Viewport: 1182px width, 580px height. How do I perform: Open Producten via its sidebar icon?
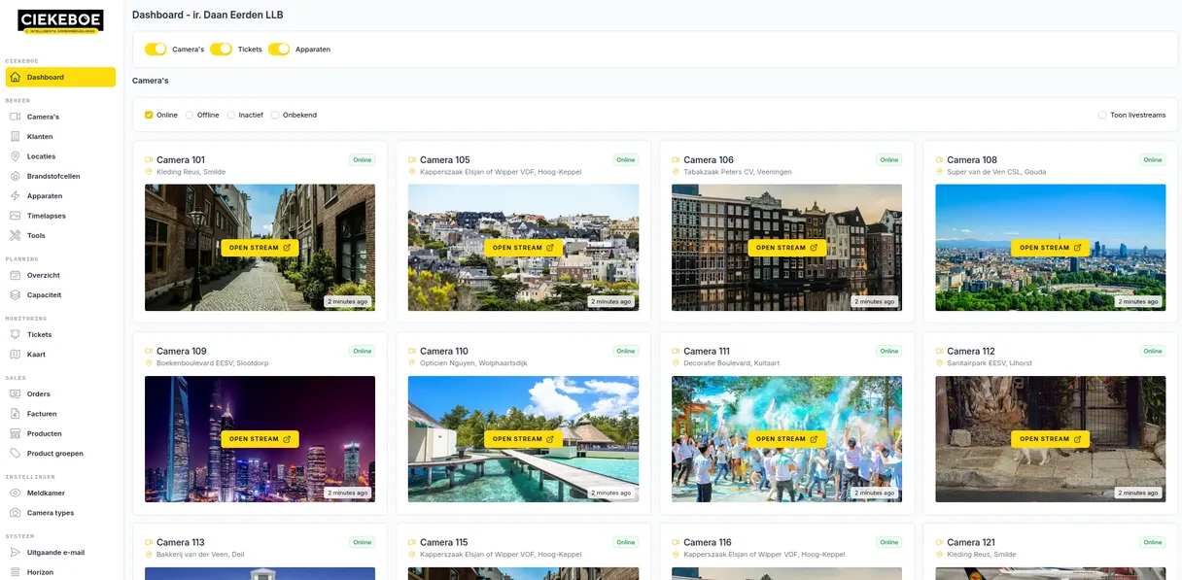16,433
